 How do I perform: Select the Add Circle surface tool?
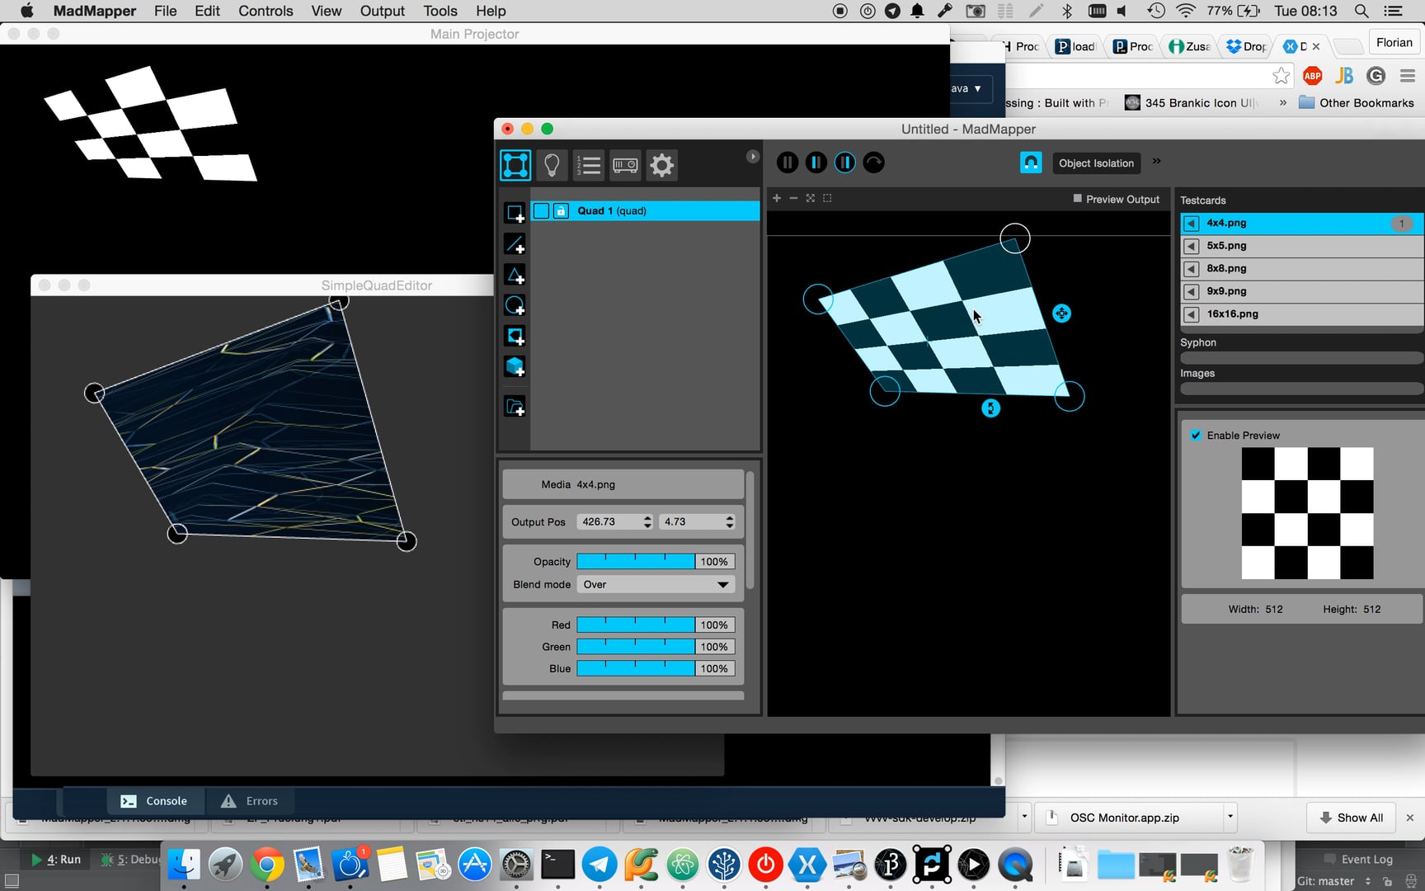515,305
